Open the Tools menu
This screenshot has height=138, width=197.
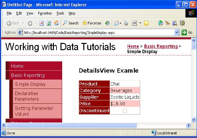point(60,13)
